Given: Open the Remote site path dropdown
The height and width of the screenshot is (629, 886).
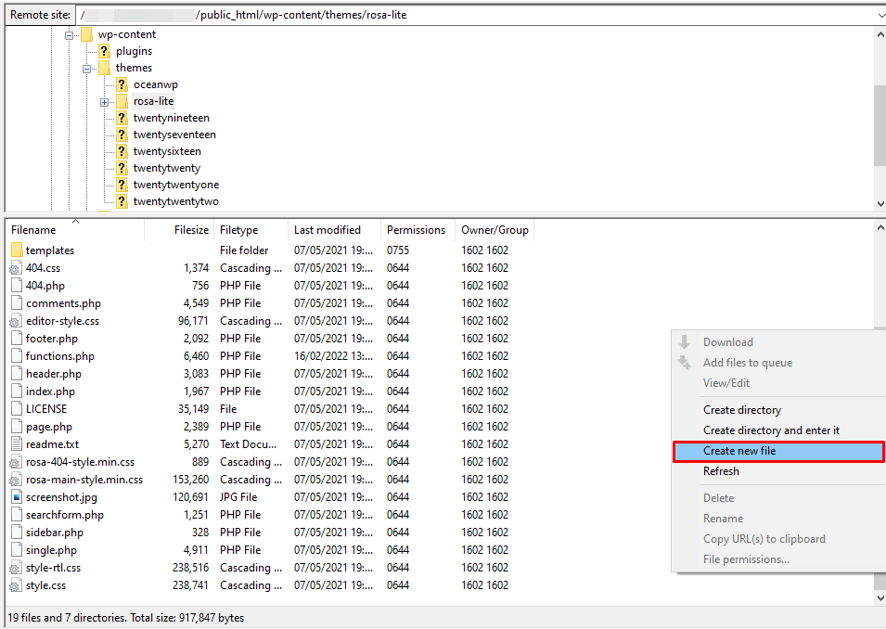Looking at the screenshot, I should 878,14.
